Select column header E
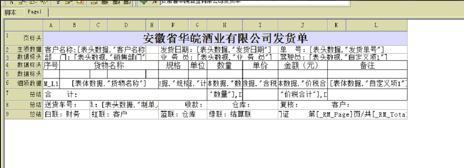This screenshot has width=464, height=168. tap(152, 25)
